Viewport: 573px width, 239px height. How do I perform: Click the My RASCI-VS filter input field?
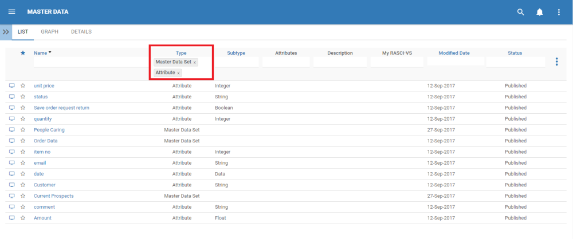[x=397, y=62]
